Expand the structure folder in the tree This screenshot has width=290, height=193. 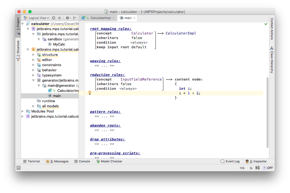[x=34, y=55]
